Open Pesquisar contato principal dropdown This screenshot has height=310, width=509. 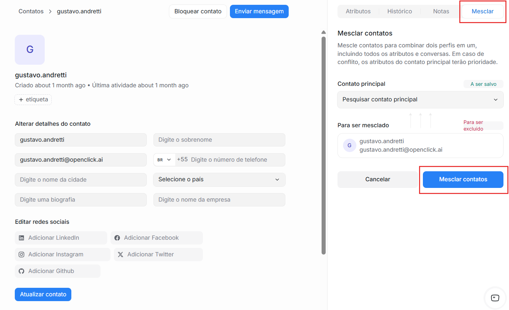pyautogui.click(x=420, y=100)
